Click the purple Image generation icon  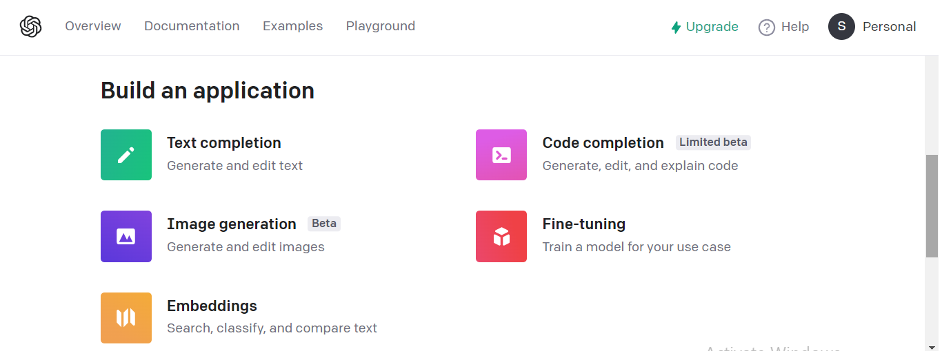(126, 236)
